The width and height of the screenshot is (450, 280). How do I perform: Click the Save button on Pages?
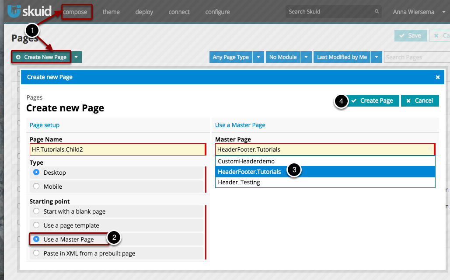point(411,35)
